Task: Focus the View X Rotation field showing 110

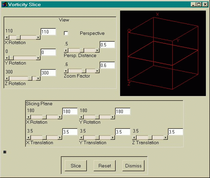Action: tap(48, 32)
